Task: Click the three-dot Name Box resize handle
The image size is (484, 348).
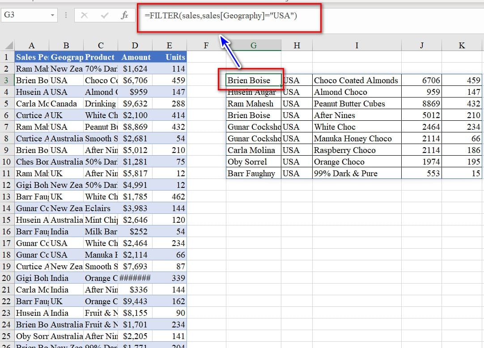Action: click(66, 16)
